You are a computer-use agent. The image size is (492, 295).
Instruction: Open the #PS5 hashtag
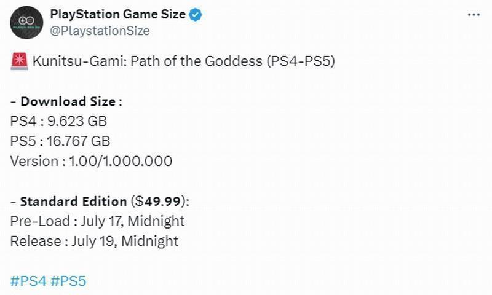click(68, 281)
